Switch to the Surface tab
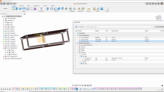Image resolution: width=164 pixels, height=92 pixels. 22,6
